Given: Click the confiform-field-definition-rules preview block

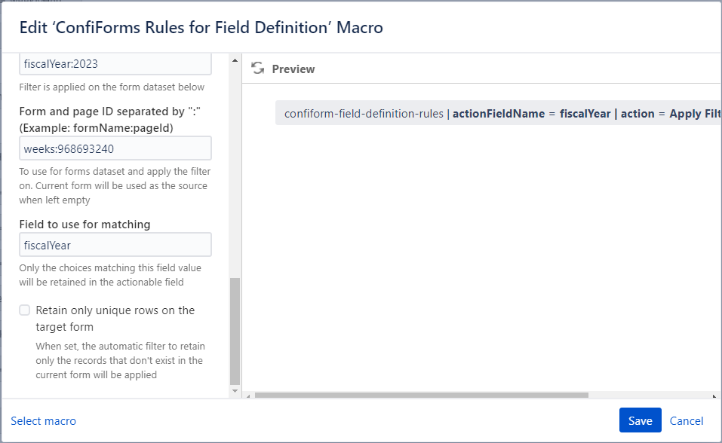Looking at the screenshot, I should pyautogui.click(x=498, y=113).
